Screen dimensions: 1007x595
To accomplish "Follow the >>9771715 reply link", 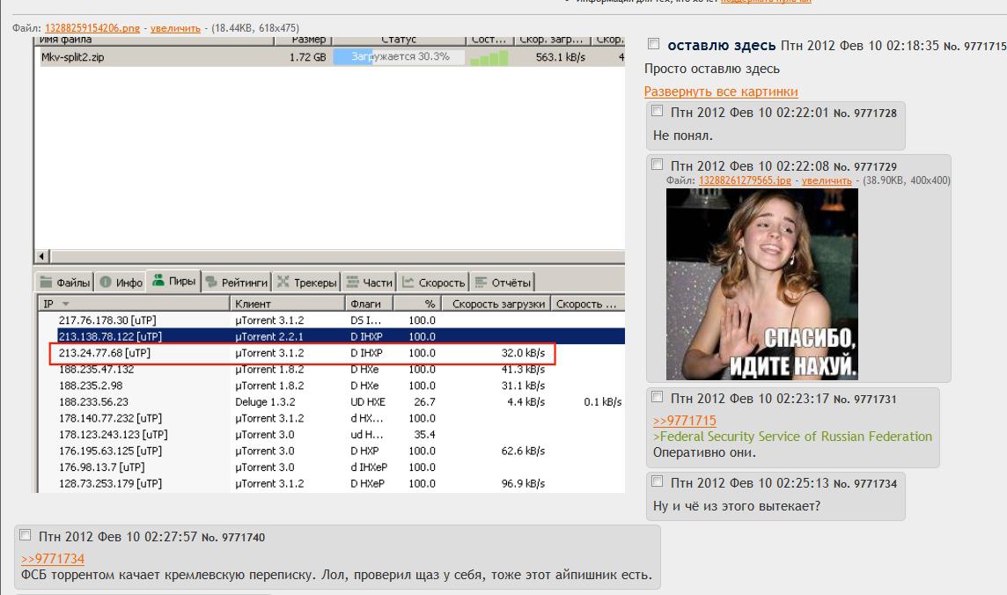I will coord(685,421).
